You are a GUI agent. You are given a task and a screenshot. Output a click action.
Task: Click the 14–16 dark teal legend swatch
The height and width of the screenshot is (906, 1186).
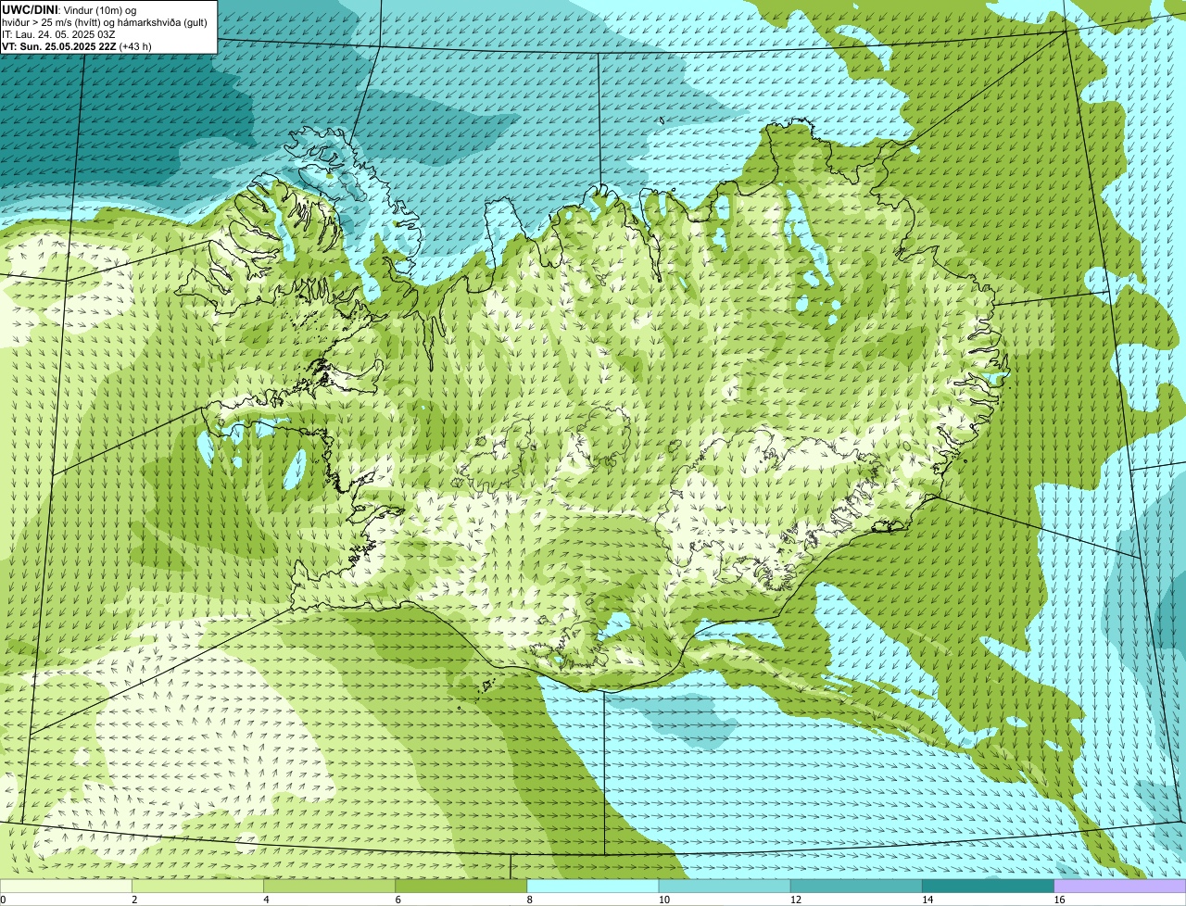click(x=988, y=886)
